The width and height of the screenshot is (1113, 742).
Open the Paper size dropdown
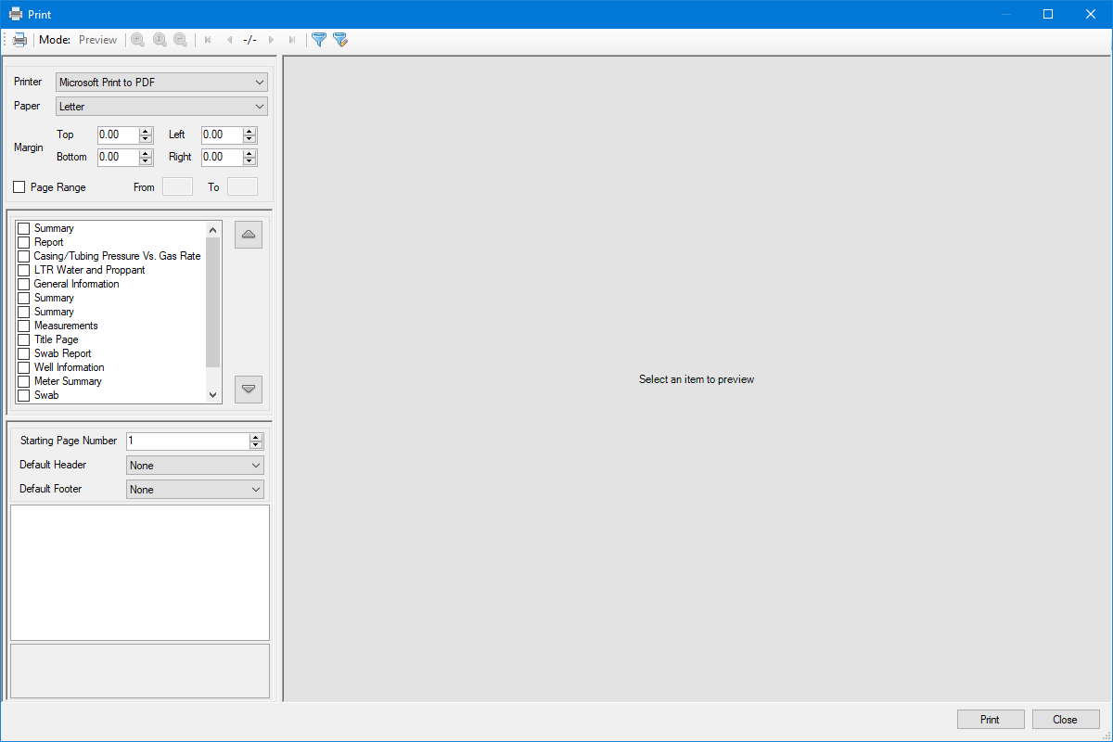tap(161, 107)
